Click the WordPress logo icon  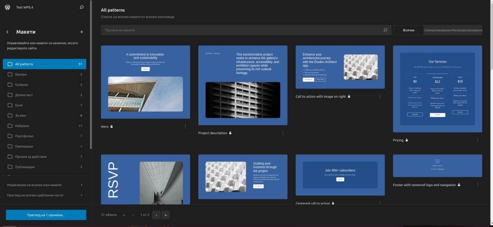(x=8, y=7)
